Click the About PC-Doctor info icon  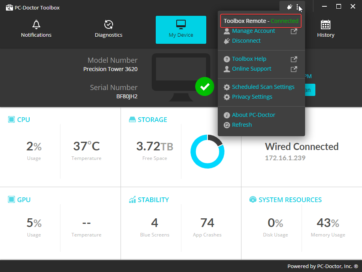227,115
